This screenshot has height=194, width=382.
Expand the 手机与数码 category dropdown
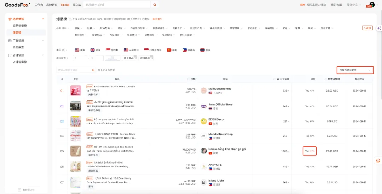(217, 28)
